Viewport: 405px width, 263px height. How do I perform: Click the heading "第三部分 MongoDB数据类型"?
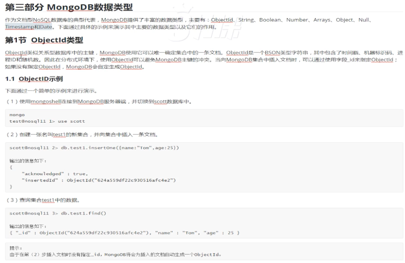[69, 7]
